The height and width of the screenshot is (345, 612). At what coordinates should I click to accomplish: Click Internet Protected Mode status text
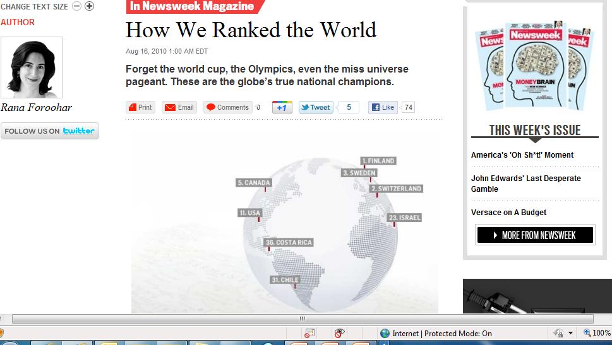click(x=442, y=333)
